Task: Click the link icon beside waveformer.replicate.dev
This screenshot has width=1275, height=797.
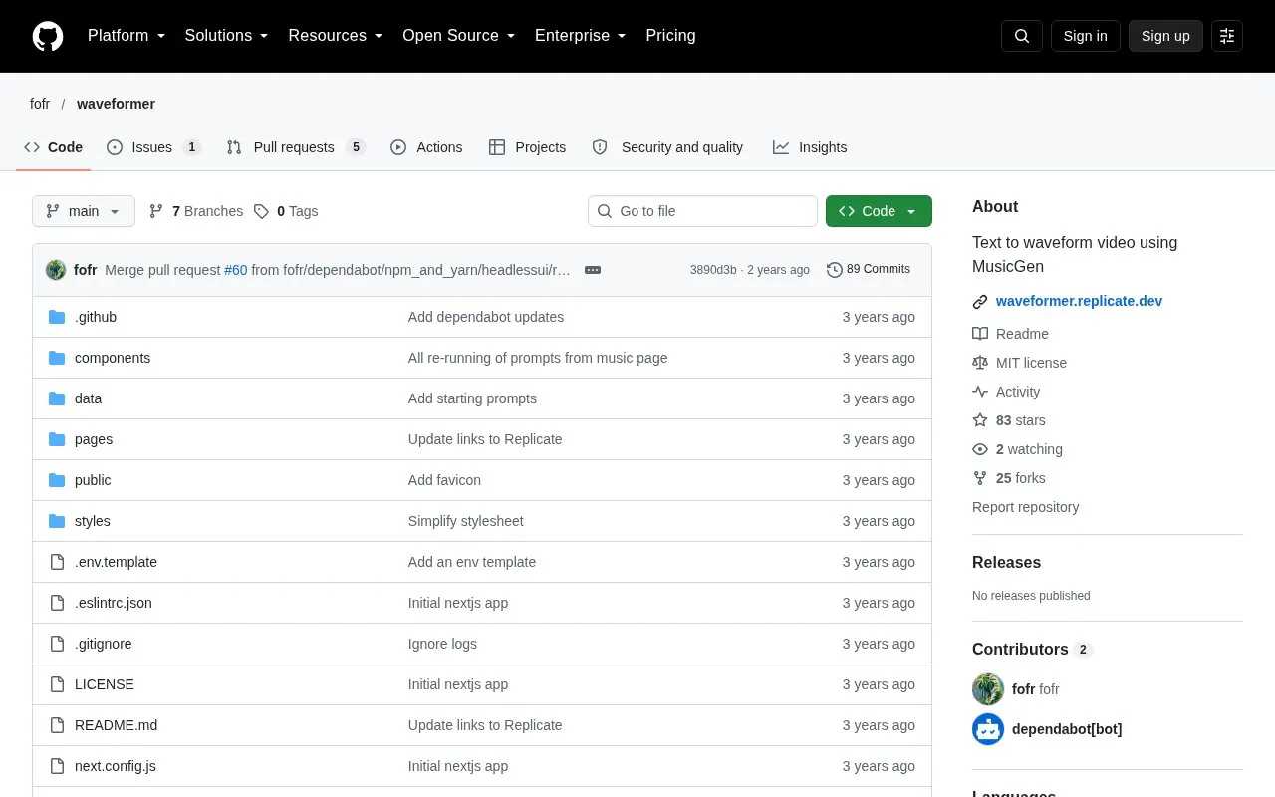Action: click(980, 302)
